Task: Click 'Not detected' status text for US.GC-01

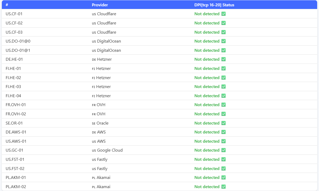Action: [207, 150]
